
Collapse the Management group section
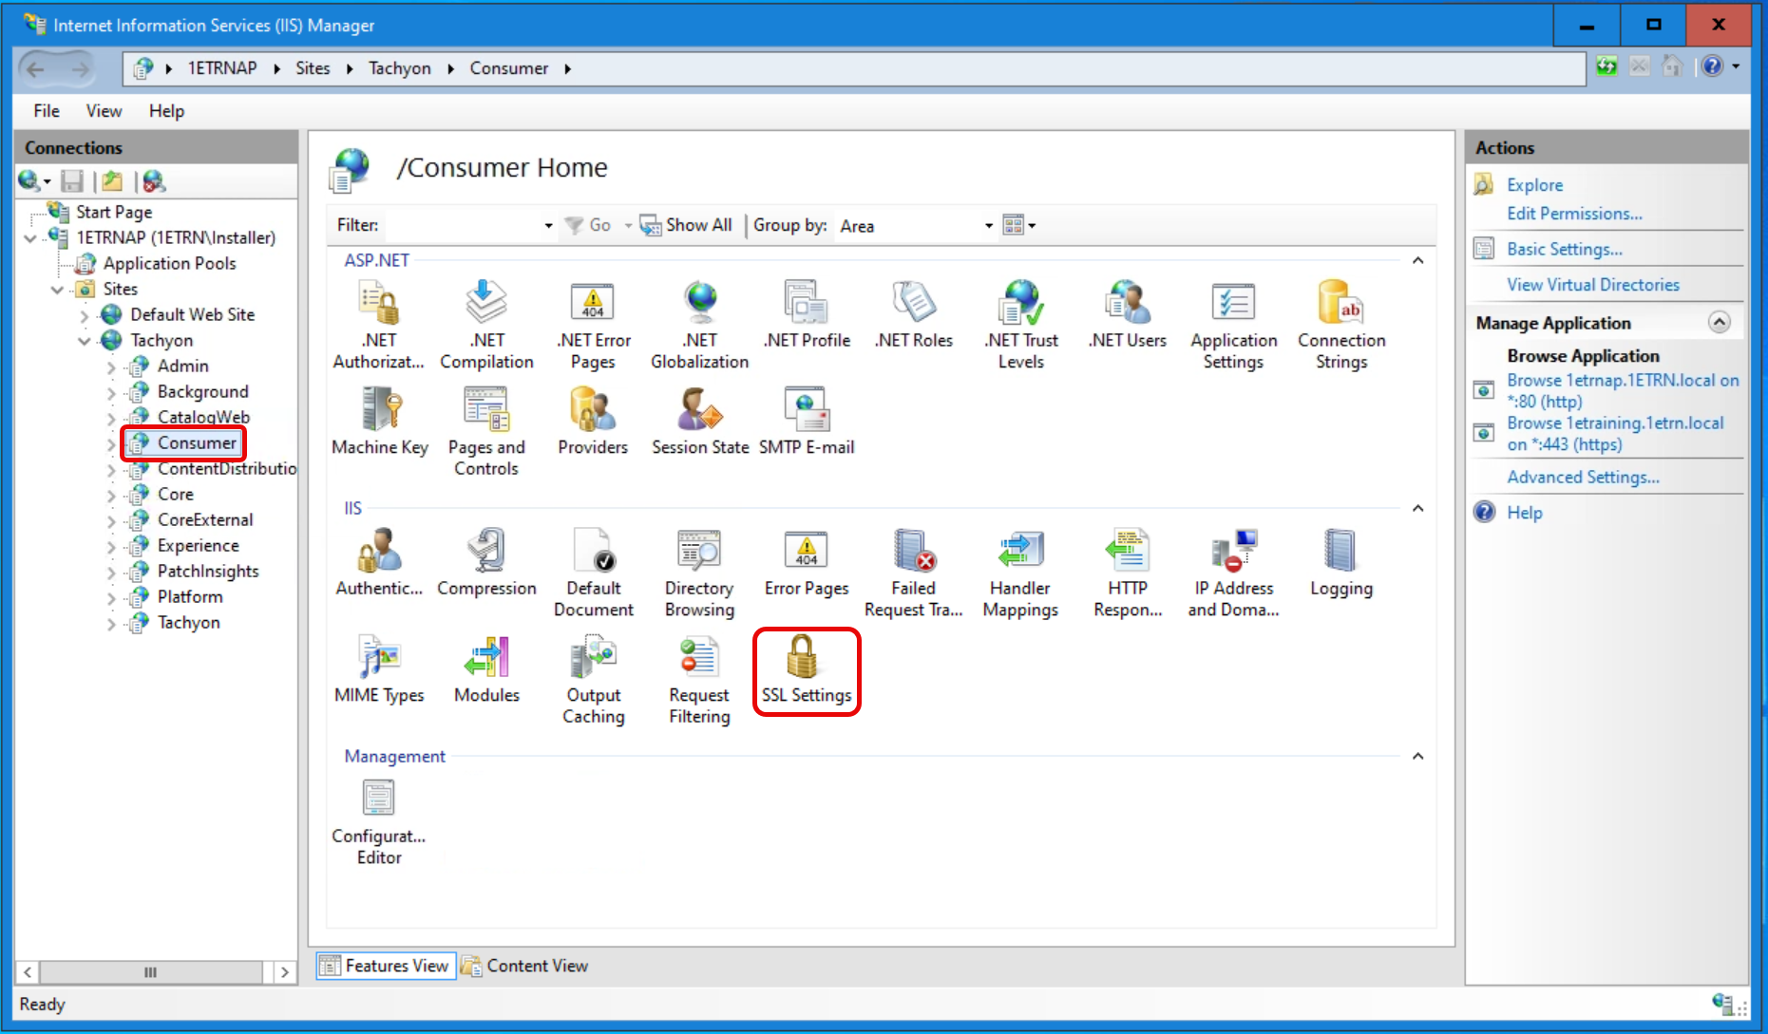click(x=1417, y=757)
